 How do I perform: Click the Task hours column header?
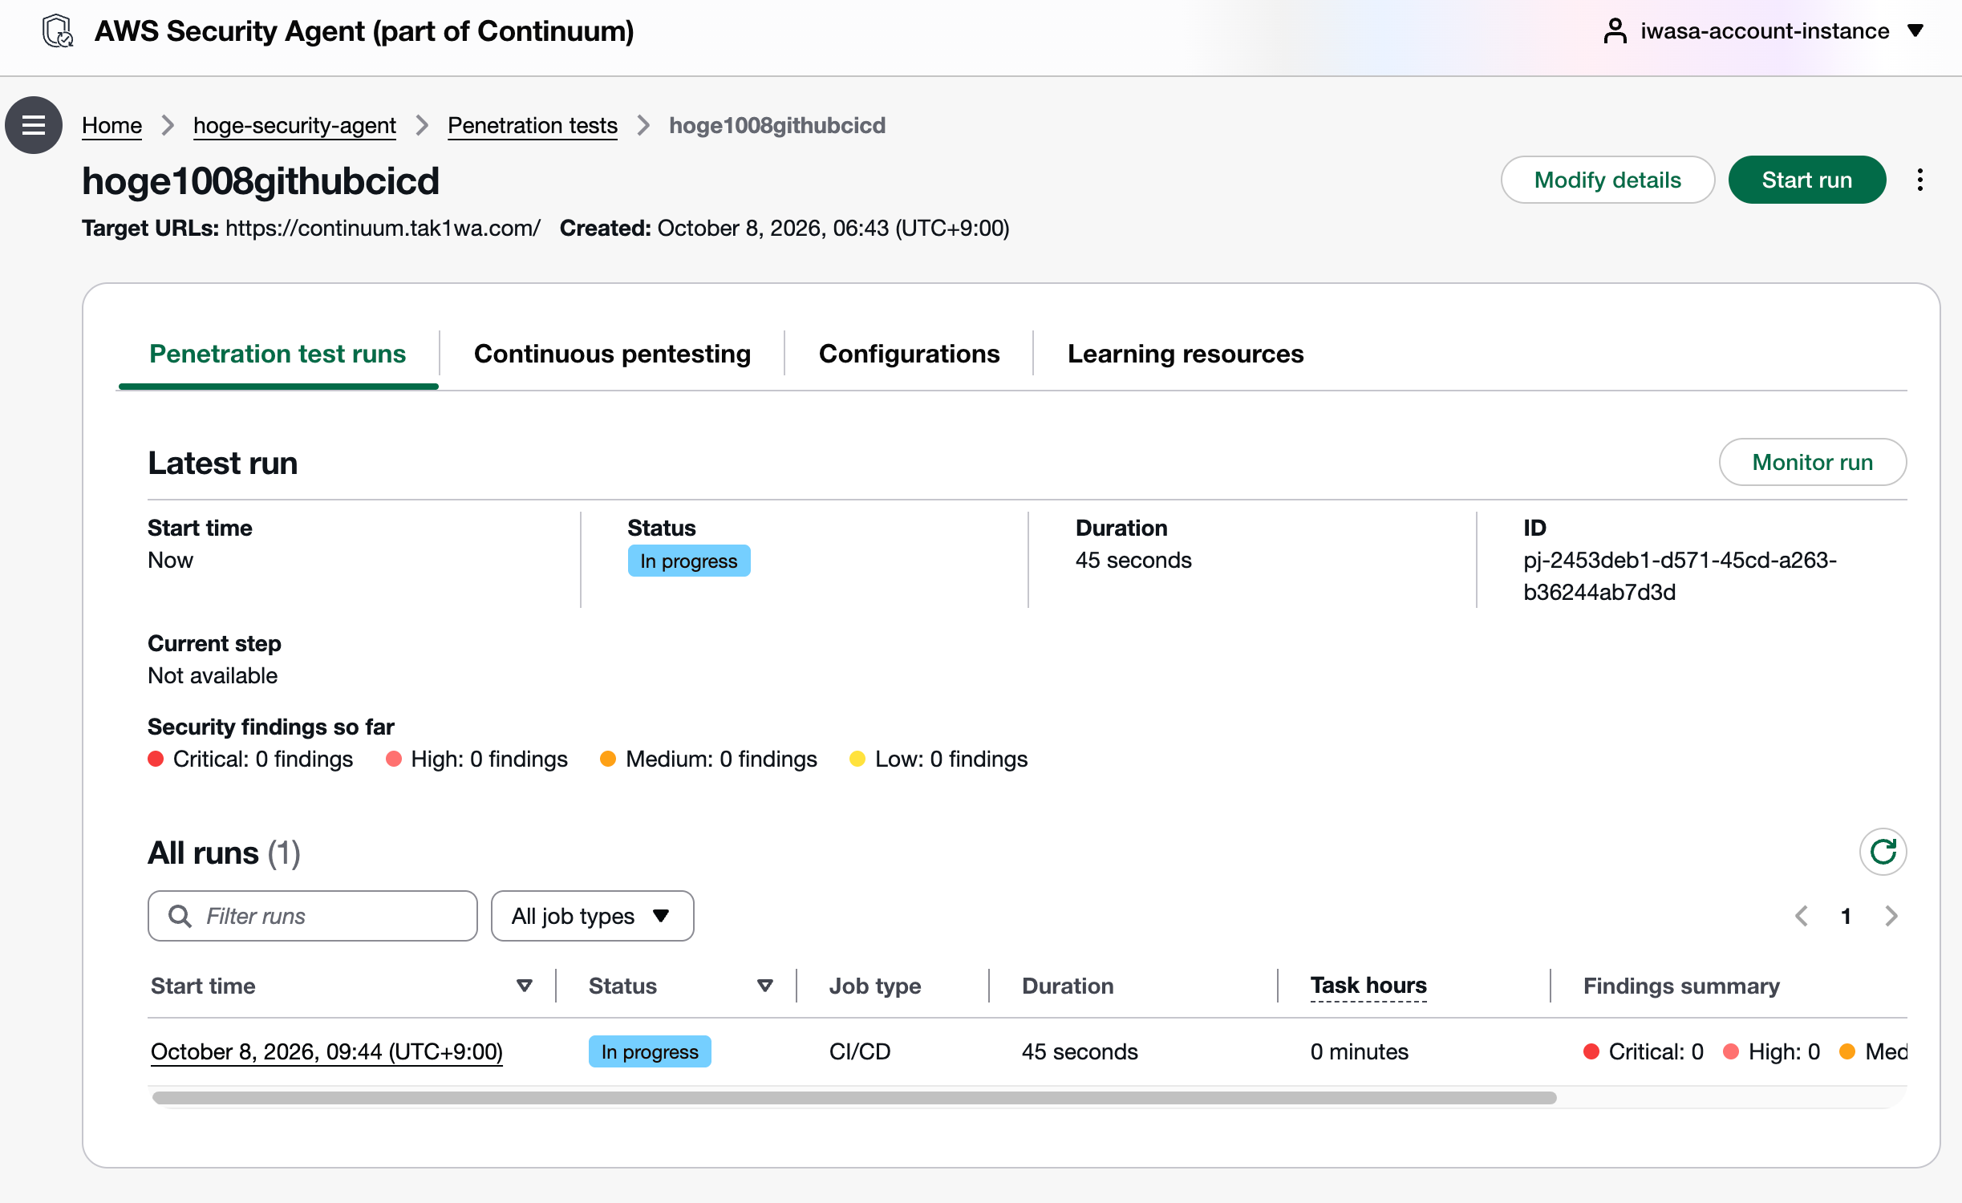pos(1368,986)
